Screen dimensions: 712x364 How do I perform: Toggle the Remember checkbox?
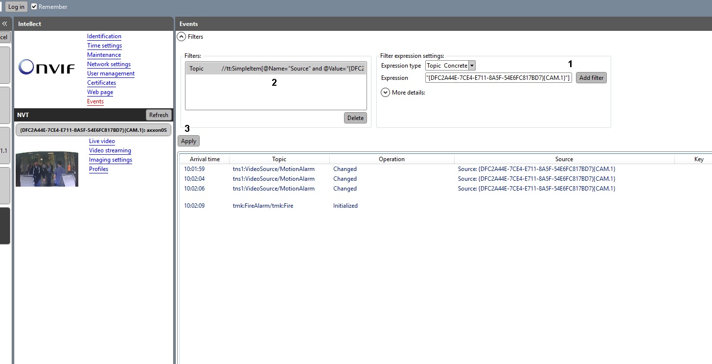(34, 7)
